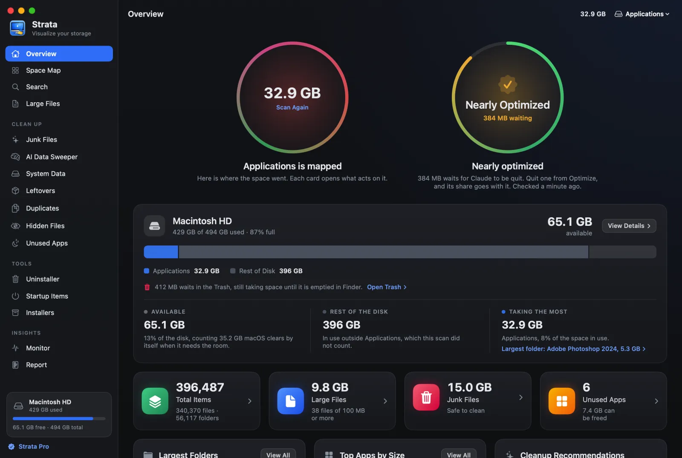
Task: Click the red Junk Files trash icon
Action: pyautogui.click(x=426, y=398)
